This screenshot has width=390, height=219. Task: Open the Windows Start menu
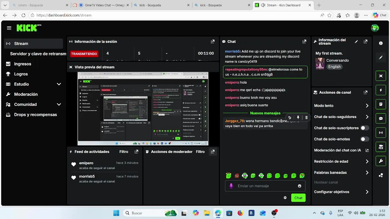coord(116,213)
